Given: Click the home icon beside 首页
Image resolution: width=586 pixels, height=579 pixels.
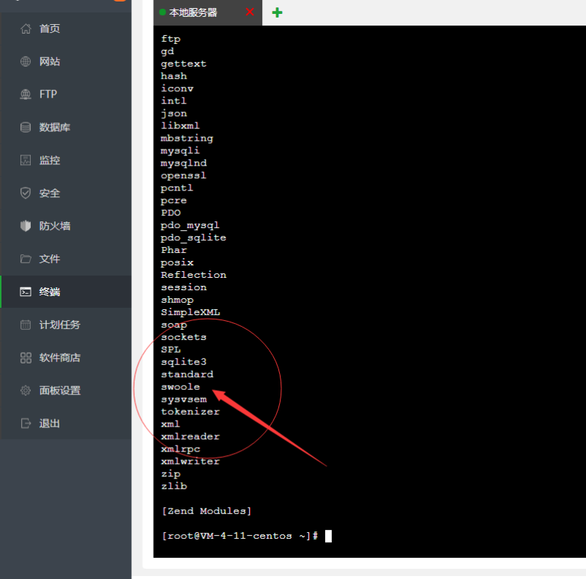Looking at the screenshot, I should (26, 29).
